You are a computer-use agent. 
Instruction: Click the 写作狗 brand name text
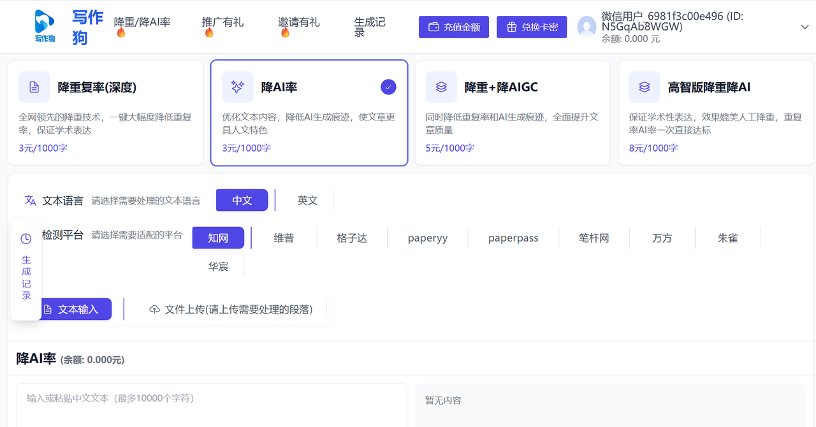point(88,27)
